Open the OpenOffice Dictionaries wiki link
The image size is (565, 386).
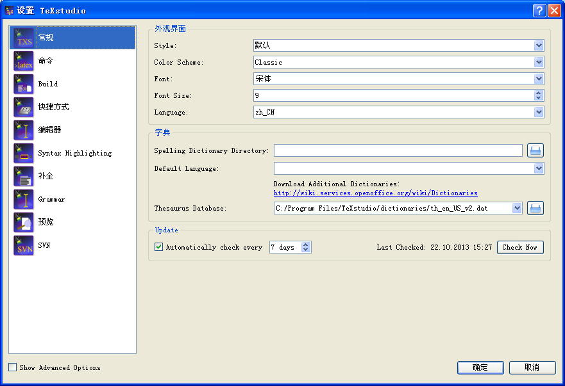(375, 193)
